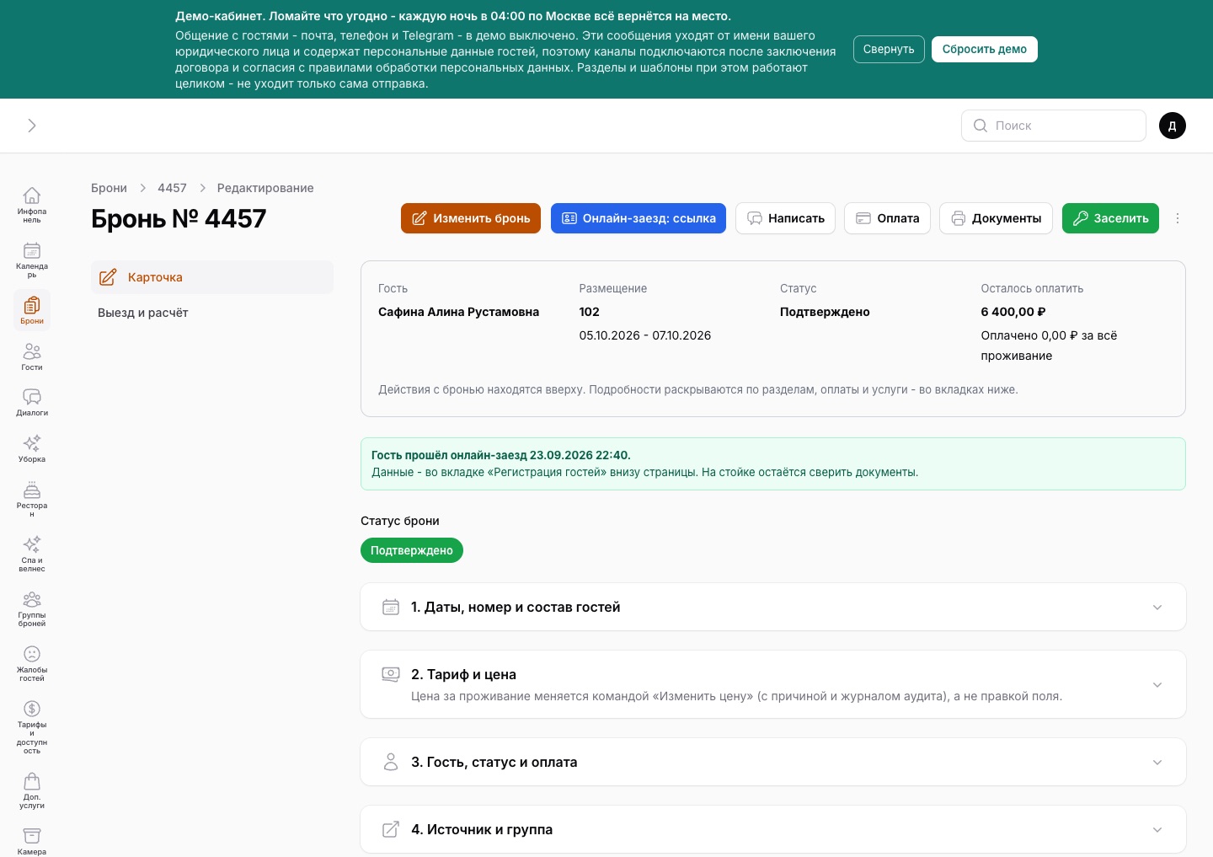Click the Подтверждено status badge
The height and width of the screenshot is (857, 1213).
coord(412,550)
